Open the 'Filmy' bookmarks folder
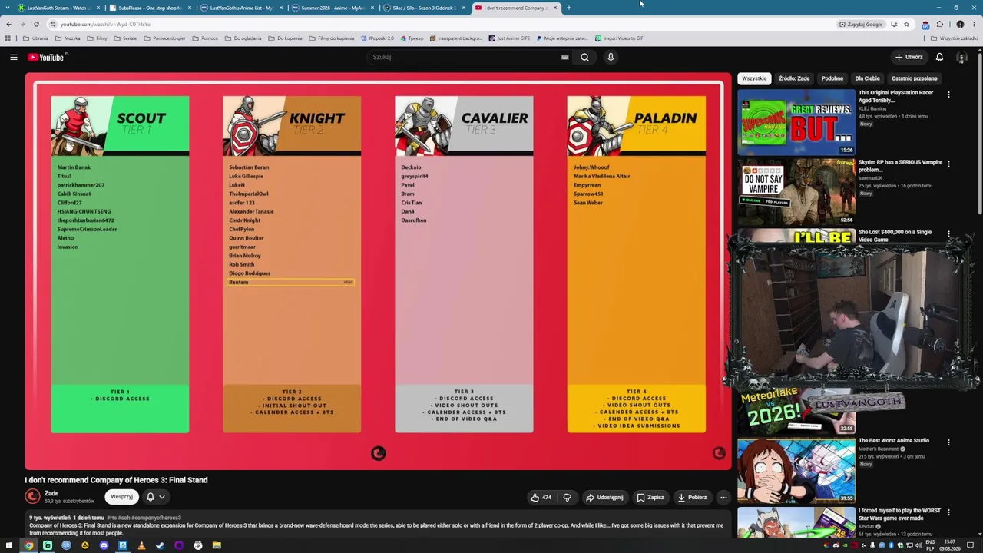This screenshot has width=983, height=553. tap(97, 38)
